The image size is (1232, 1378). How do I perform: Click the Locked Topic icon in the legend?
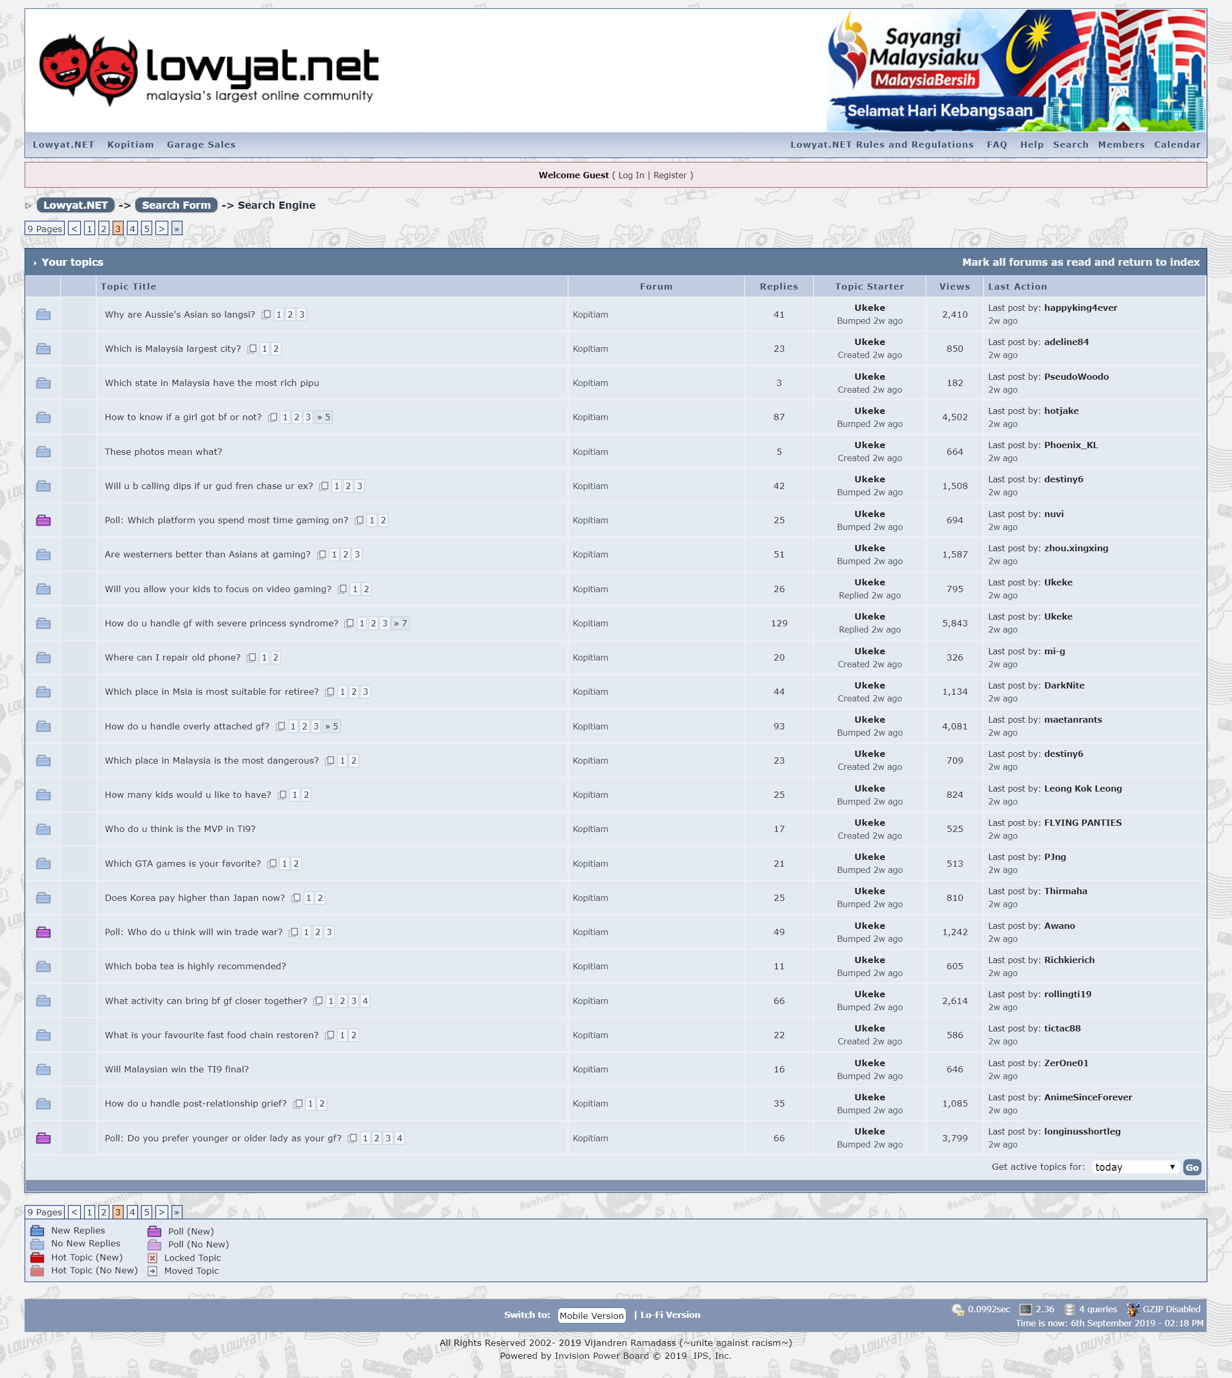coord(152,1257)
